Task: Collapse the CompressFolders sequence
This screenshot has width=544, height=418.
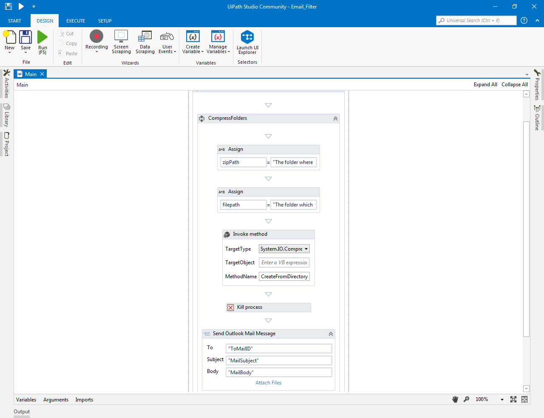Action: pyautogui.click(x=335, y=119)
